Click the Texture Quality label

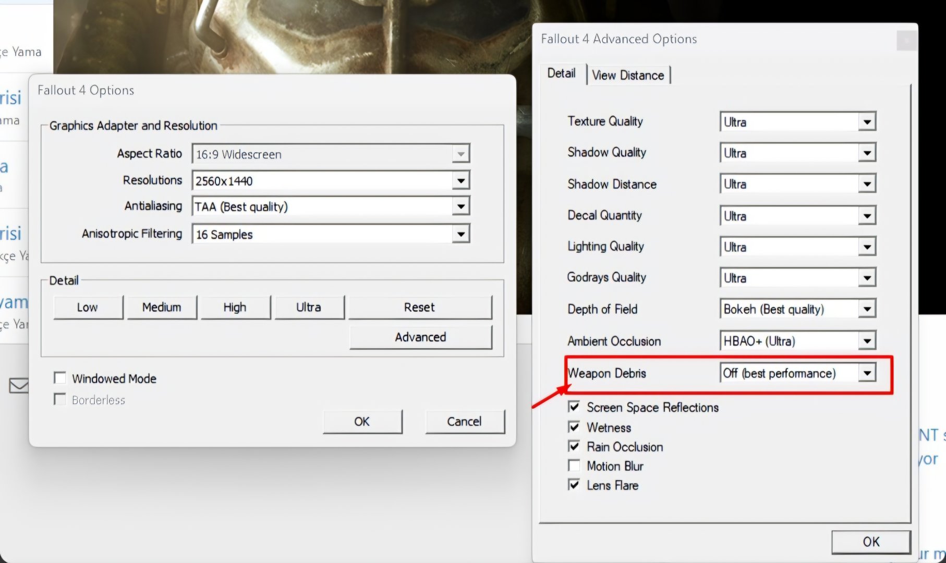[605, 121]
